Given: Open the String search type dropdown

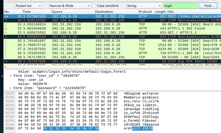Looking at the screenshot, I should [x=144, y=6].
